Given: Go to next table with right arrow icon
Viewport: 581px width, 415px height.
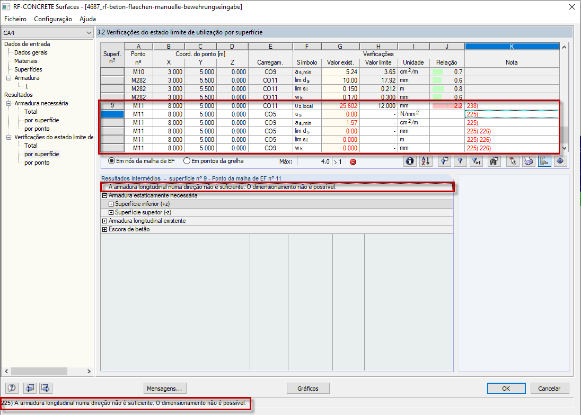Looking at the screenshot, I should 46,388.
